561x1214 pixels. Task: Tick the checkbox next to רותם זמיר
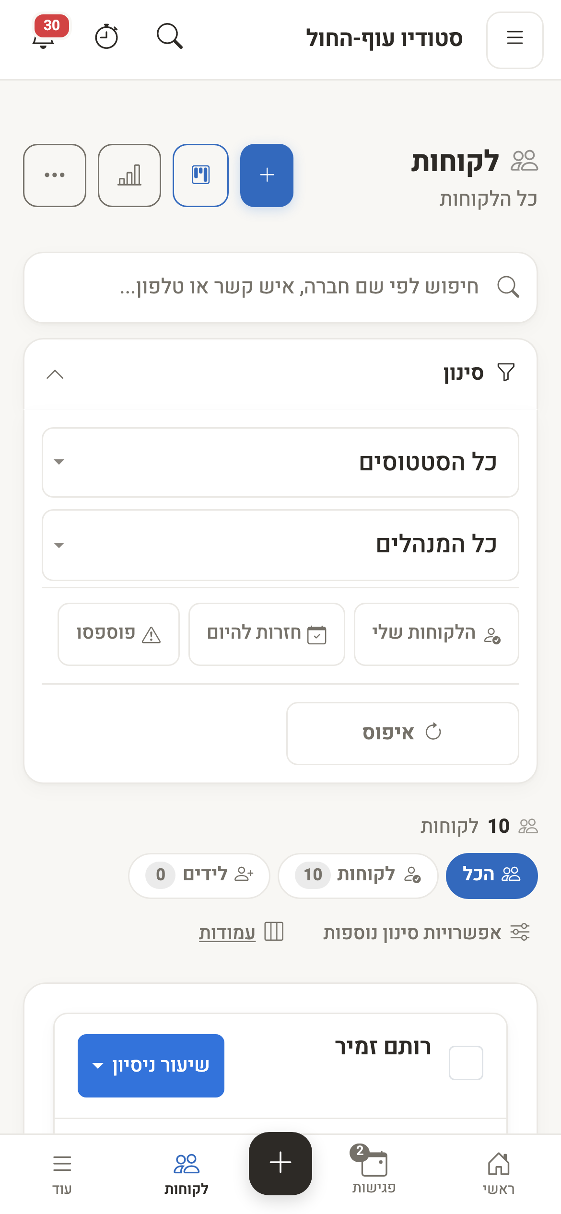pos(466,1062)
